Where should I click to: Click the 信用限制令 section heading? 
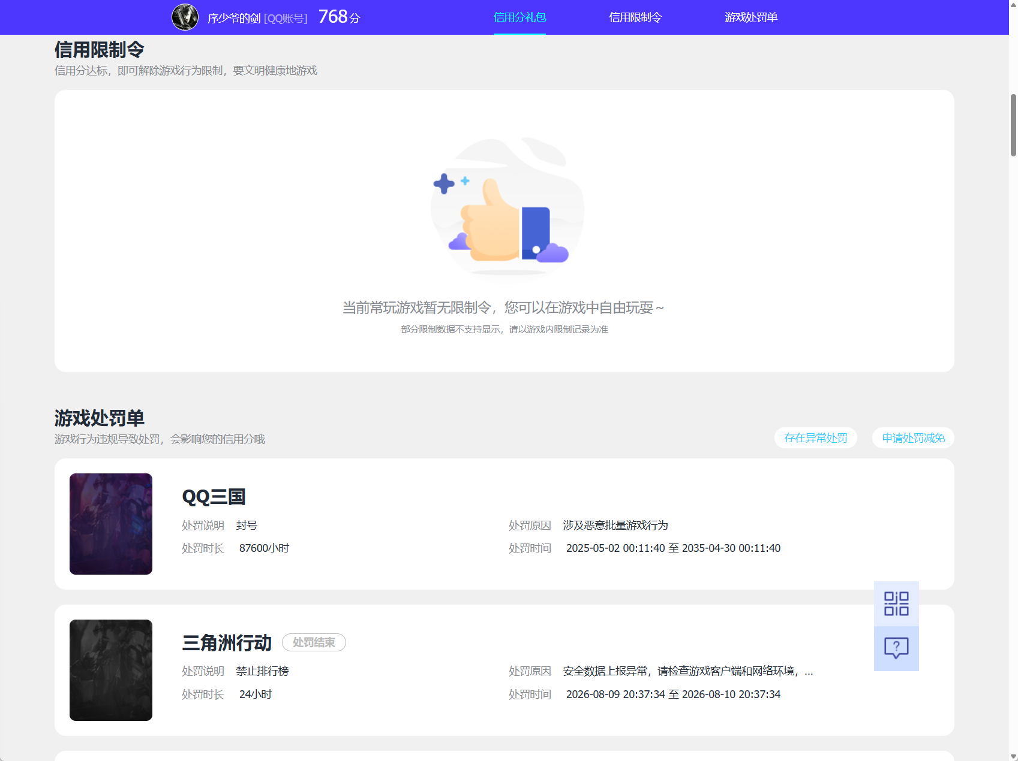pyautogui.click(x=100, y=50)
